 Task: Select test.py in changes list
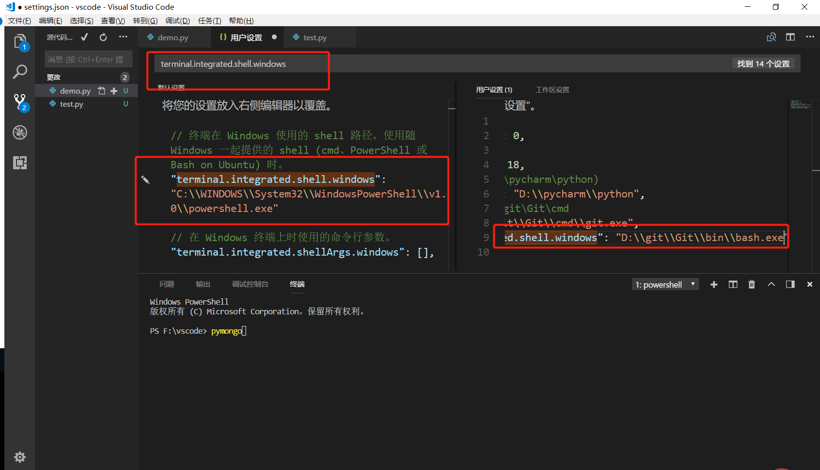[x=86, y=104]
